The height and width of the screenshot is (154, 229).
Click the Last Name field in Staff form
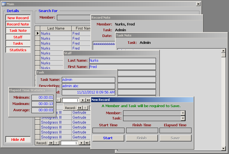pyautogui.click(x=122, y=61)
